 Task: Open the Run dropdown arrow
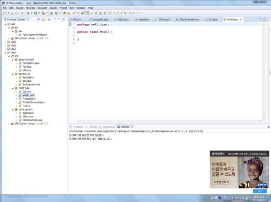tap(39, 13)
